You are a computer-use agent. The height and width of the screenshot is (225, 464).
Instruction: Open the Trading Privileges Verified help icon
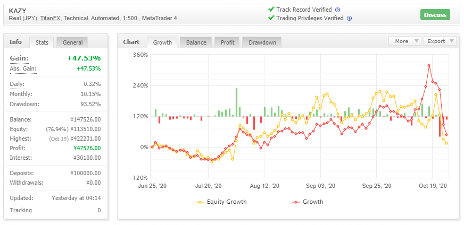(349, 18)
